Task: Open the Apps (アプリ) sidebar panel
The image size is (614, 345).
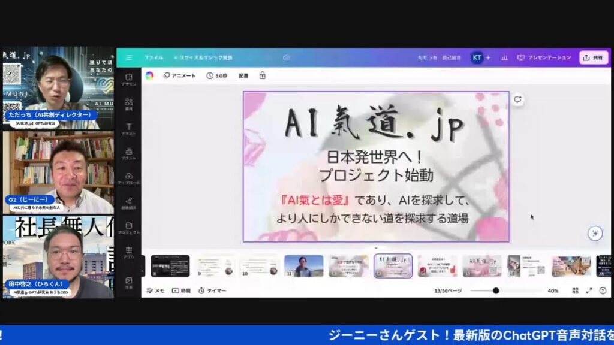Action: tap(128, 253)
